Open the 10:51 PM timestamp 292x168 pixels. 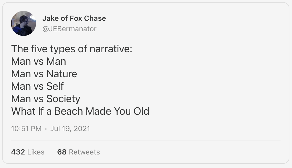pyautogui.click(x=26, y=128)
